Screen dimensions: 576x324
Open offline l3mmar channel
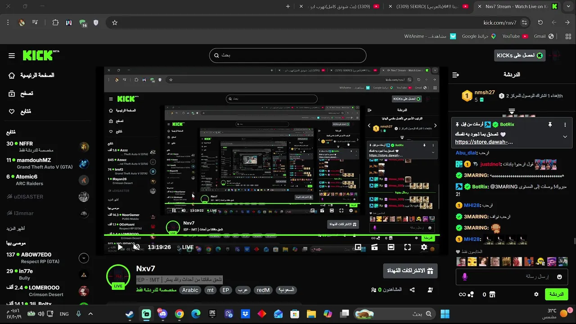[47, 213]
